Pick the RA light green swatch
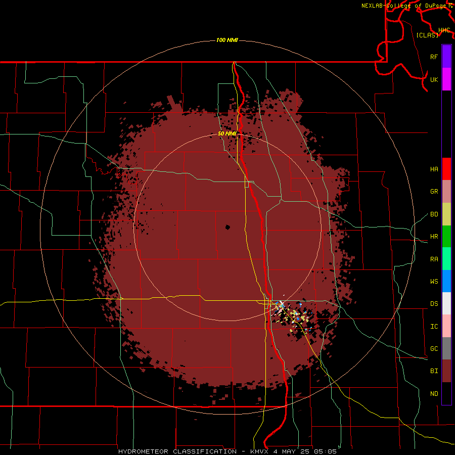This screenshot has height=455, width=455. tap(446, 259)
